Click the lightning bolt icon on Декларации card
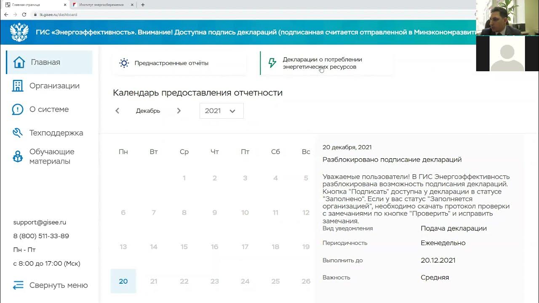This screenshot has height=303, width=539. pos(272,63)
